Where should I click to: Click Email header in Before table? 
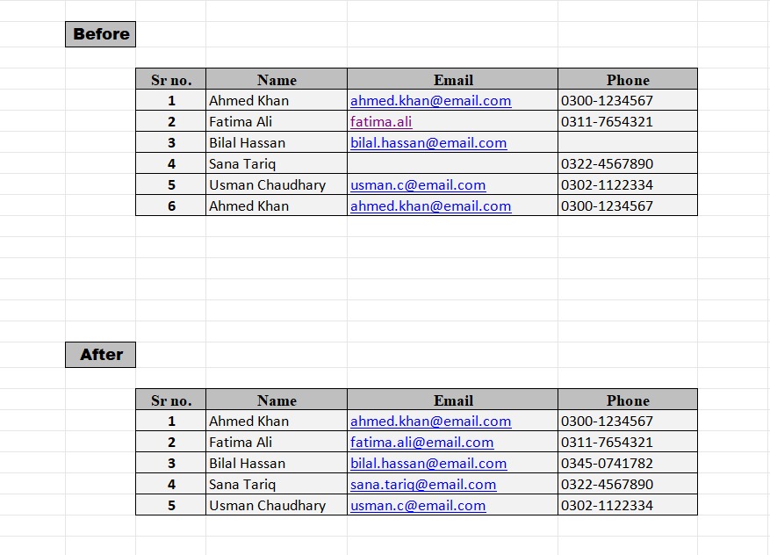click(x=452, y=79)
